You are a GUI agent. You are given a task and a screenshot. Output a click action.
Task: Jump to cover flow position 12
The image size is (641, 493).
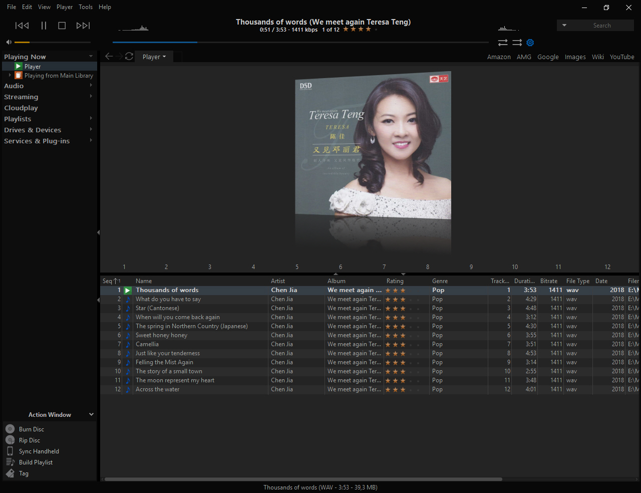pos(607,267)
